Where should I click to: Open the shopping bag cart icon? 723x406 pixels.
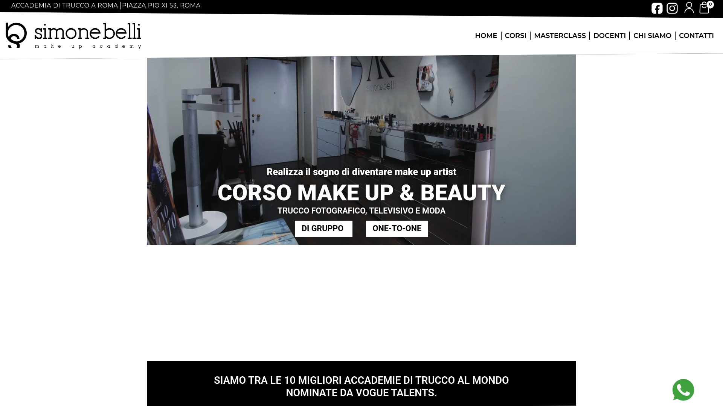[x=704, y=8]
